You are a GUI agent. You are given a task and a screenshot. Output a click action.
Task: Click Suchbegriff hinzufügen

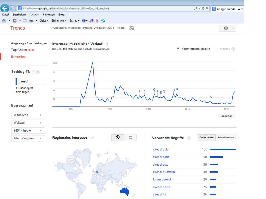point(24,90)
